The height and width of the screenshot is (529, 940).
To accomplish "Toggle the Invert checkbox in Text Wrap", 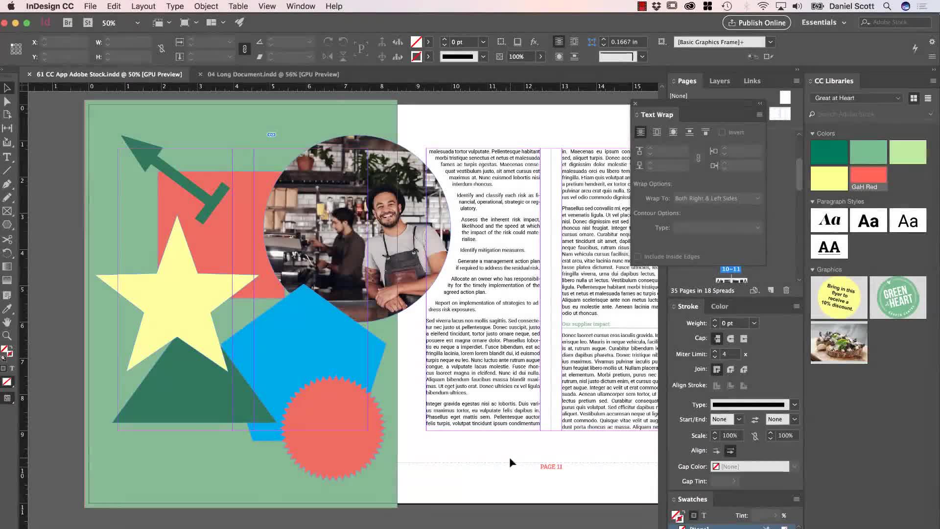I will click(x=722, y=132).
